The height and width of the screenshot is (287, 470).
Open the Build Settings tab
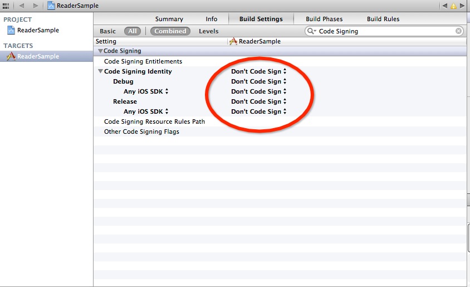pyautogui.click(x=261, y=19)
